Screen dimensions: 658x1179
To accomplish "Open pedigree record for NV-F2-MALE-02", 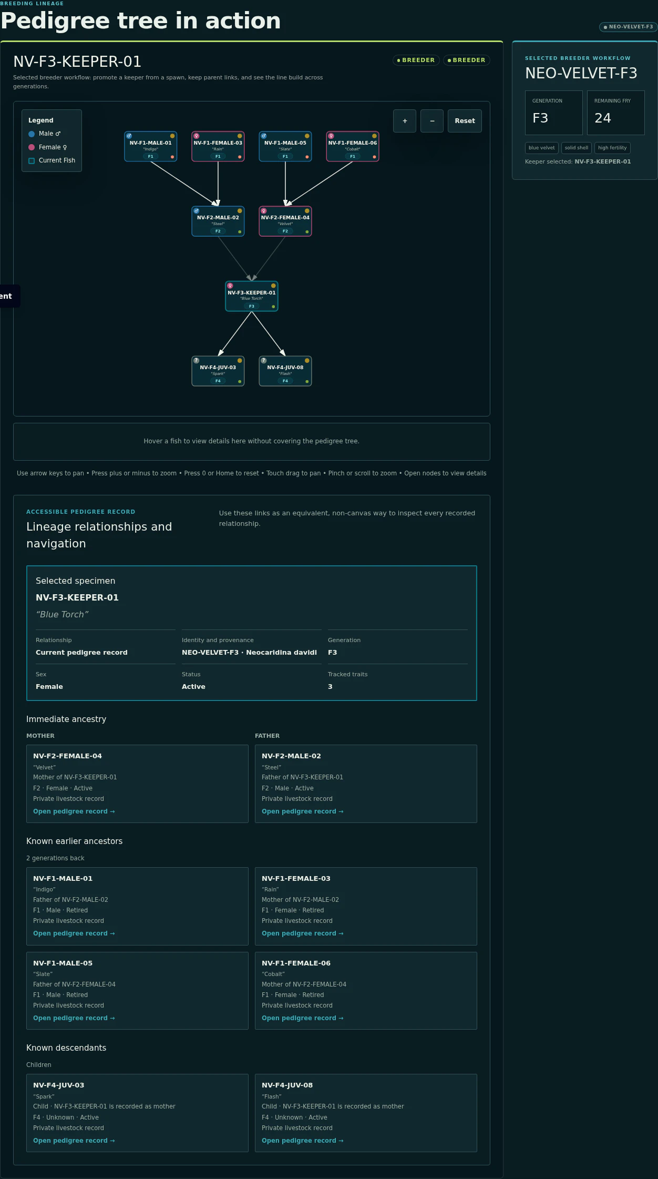I will (x=302, y=811).
